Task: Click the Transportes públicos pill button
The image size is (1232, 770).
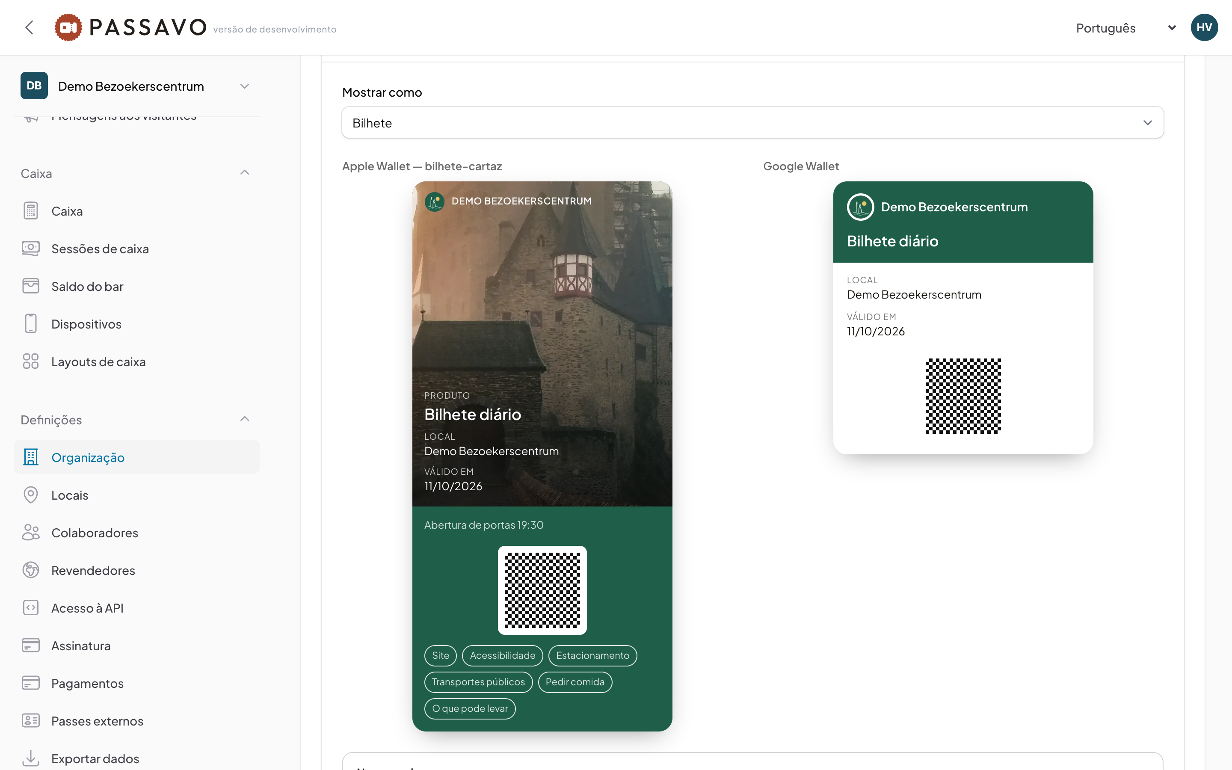Action: 478,682
